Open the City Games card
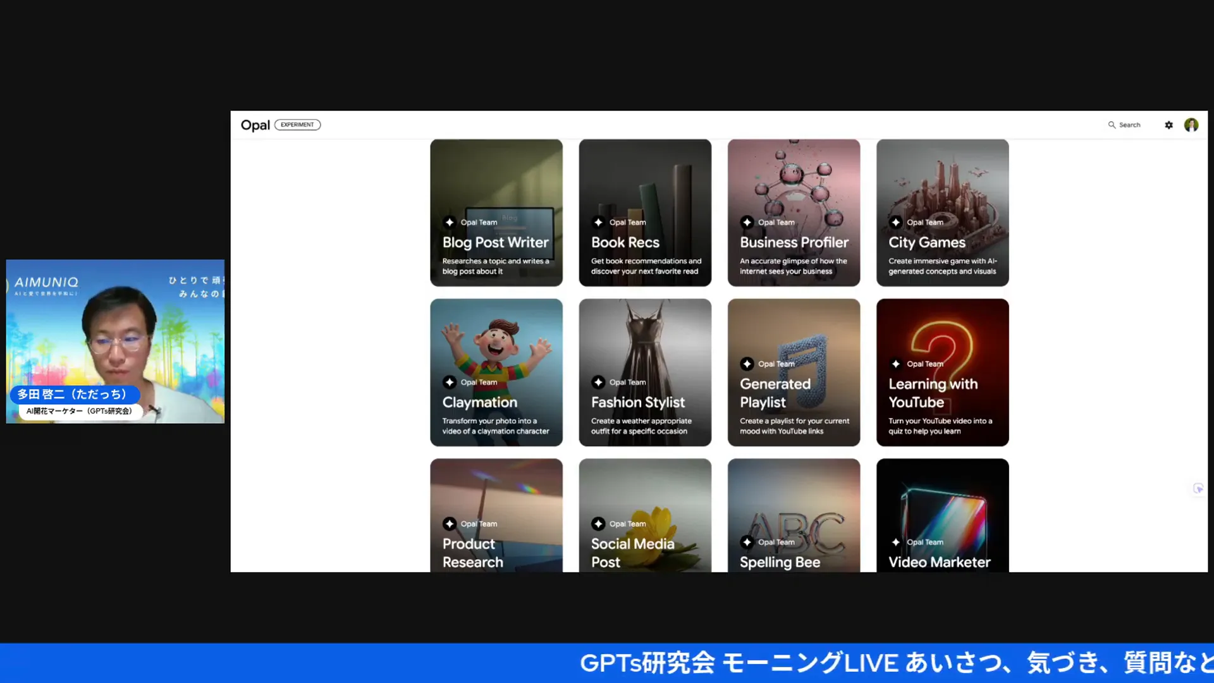1214x683 pixels. [943, 212]
